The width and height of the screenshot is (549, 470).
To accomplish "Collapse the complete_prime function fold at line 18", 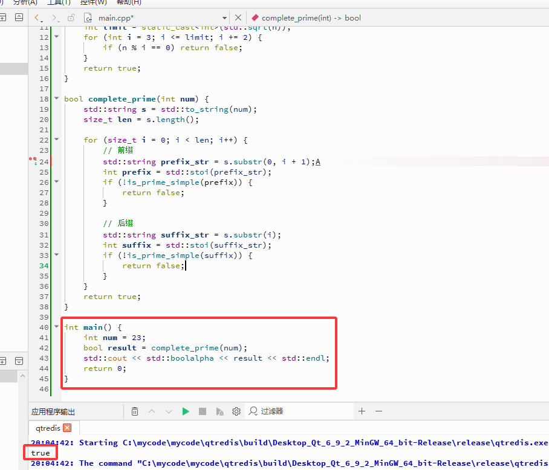I will click(57, 98).
